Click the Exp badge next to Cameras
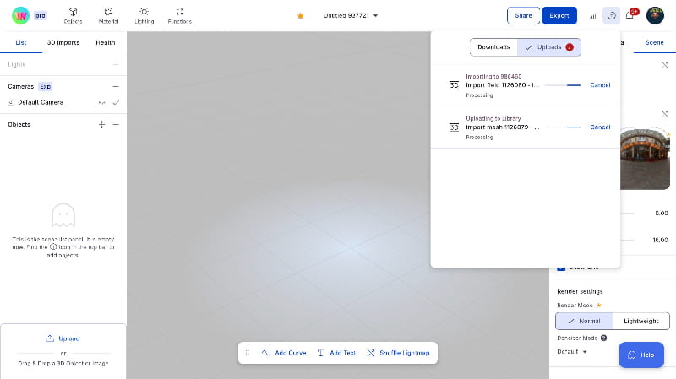The height and width of the screenshot is (379, 676). pos(45,87)
